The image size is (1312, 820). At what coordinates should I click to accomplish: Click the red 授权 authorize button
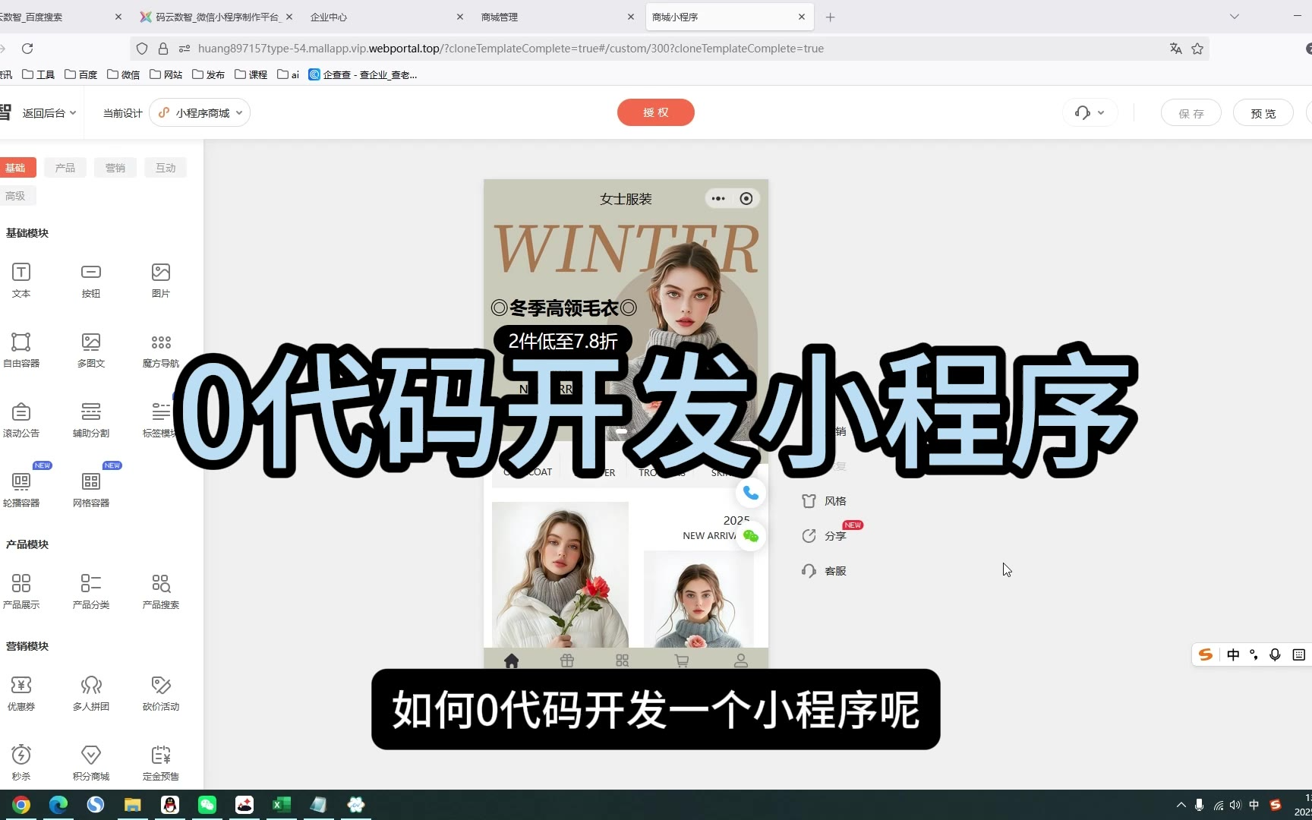[x=655, y=112]
